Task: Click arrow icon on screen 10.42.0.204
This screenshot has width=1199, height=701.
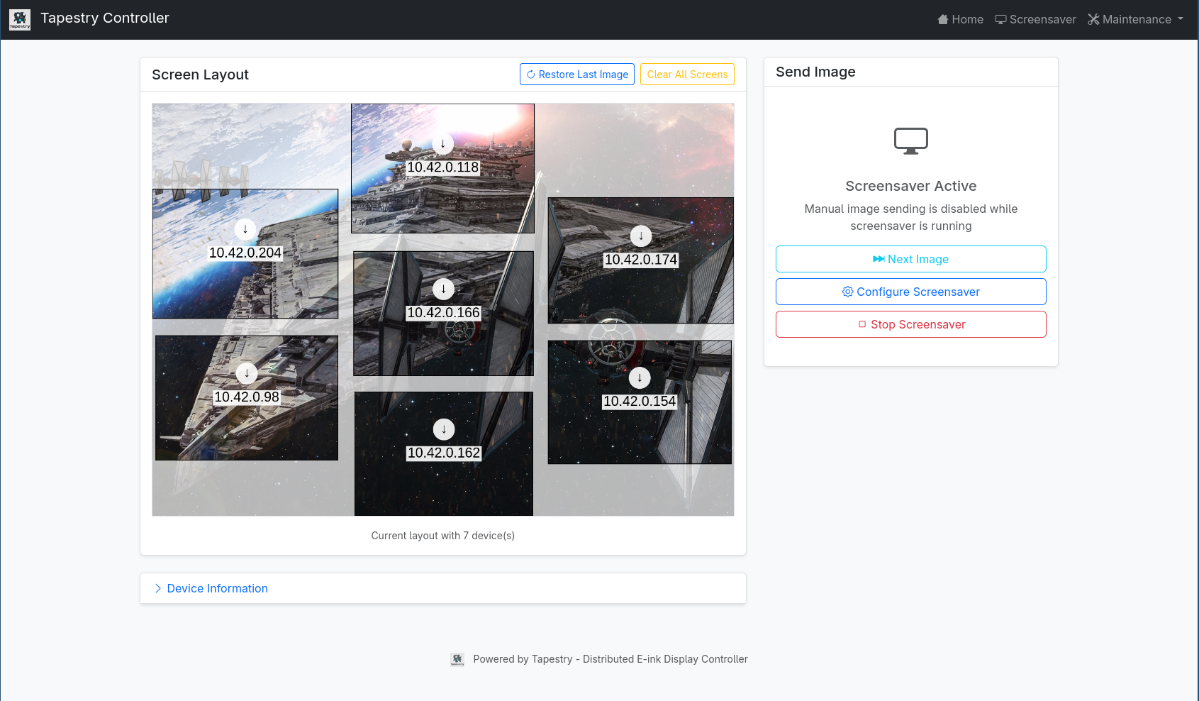Action: click(245, 229)
